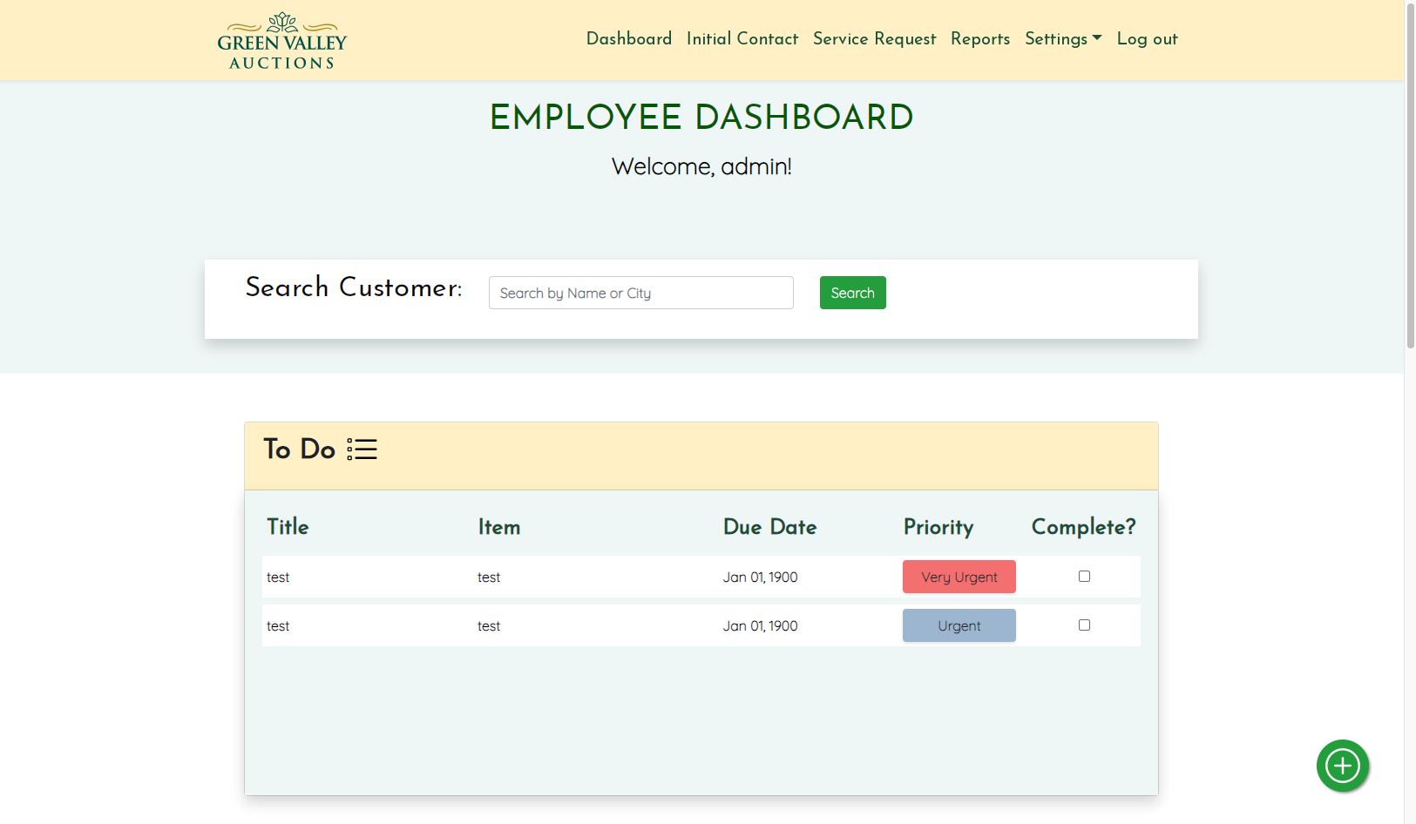Check Complete box for Urgent task
1416x824 pixels.
click(x=1084, y=625)
